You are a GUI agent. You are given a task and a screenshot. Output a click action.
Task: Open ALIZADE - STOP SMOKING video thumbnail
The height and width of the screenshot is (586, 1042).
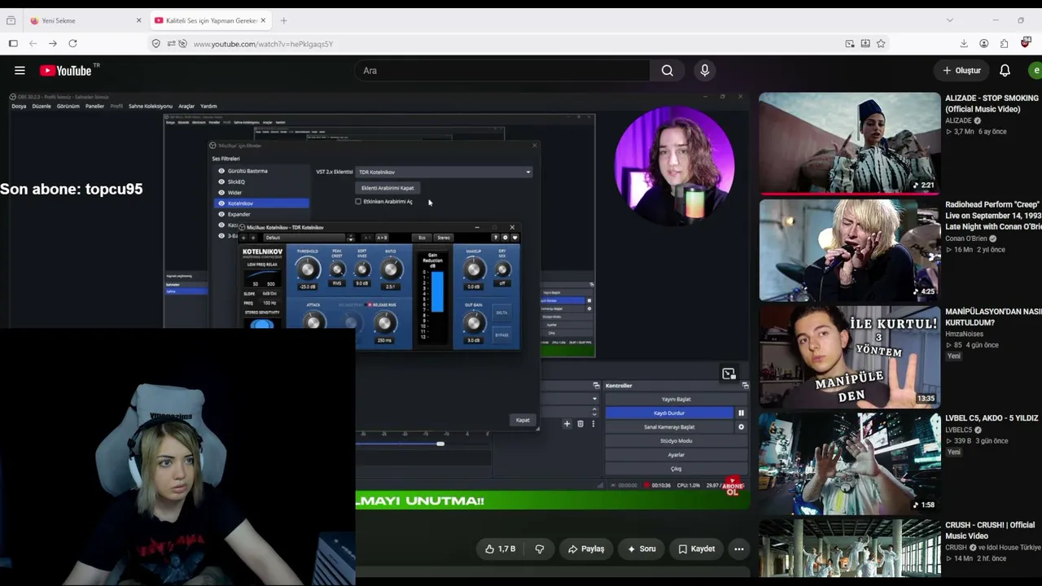[849, 143]
